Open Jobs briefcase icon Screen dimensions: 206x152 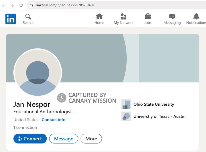pos(148,16)
